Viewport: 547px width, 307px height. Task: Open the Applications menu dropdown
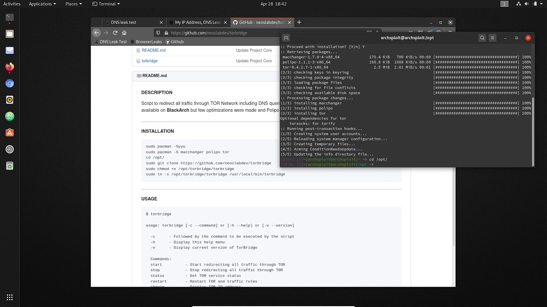[43, 4]
